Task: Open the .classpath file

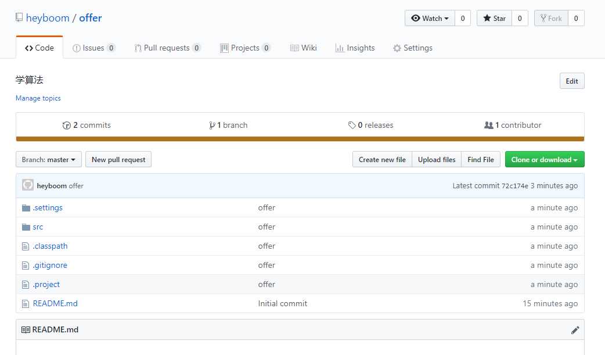Action: (50, 246)
